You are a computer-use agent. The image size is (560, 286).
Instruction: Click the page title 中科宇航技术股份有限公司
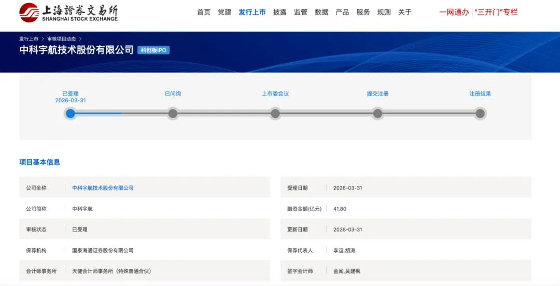tap(76, 50)
